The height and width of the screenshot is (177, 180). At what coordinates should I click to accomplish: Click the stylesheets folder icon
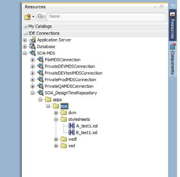63,119
